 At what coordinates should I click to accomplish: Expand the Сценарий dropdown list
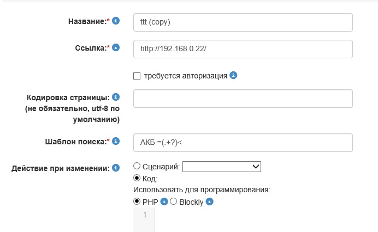[x=222, y=167]
